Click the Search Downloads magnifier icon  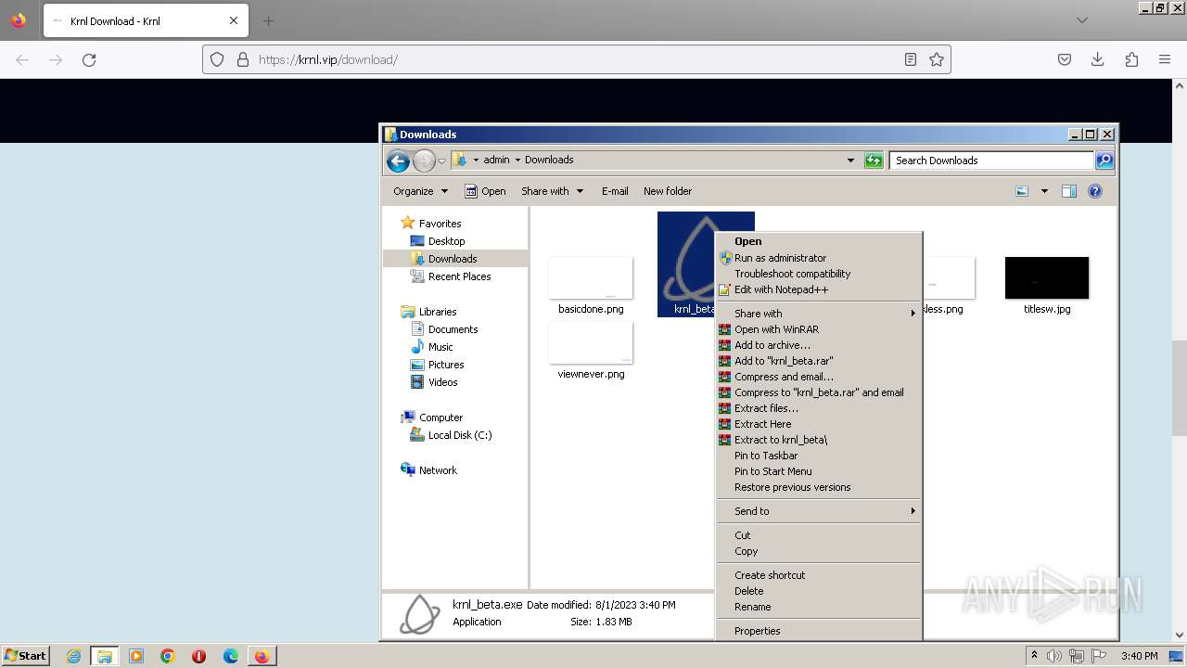[x=1104, y=161]
